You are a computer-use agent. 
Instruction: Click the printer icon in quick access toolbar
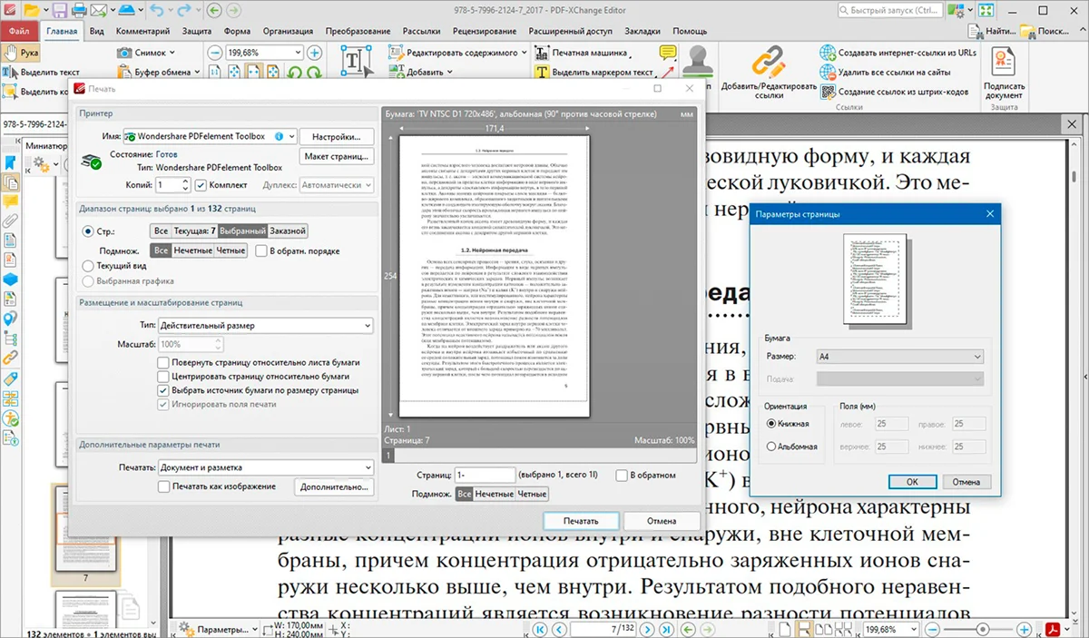(x=79, y=11)
